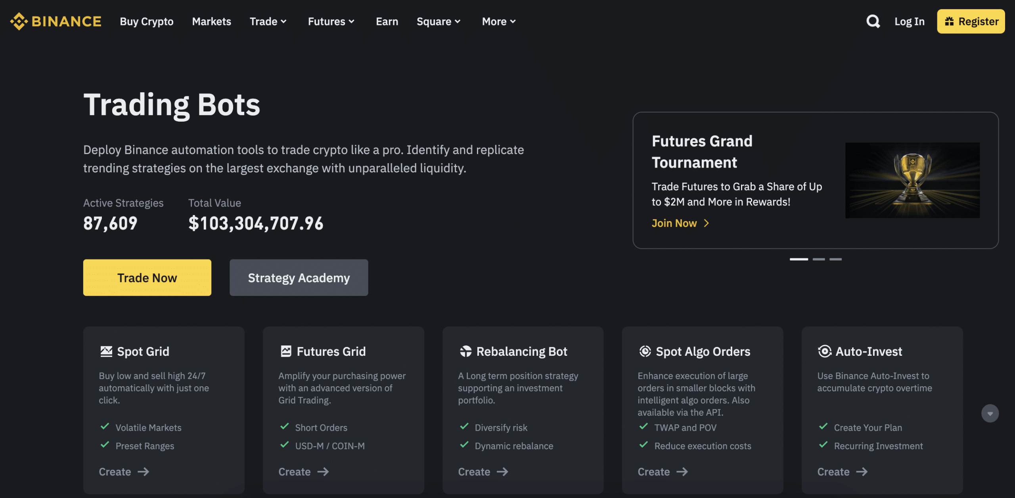Screen dimensions: 1015x498
Task: Scroll right using the page scrollbar
Action: pyautogui.click(x=991, y=413)
